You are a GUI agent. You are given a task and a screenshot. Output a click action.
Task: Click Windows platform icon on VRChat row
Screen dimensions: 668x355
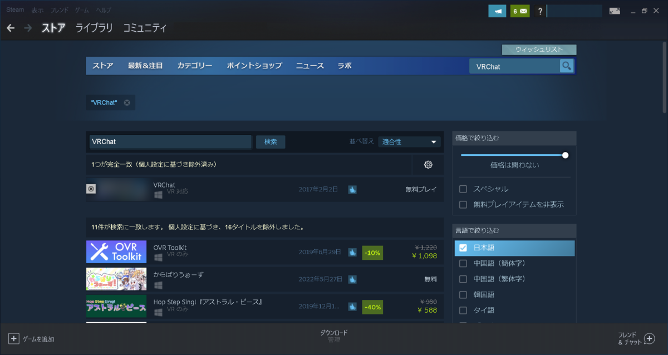click(158, 195)
